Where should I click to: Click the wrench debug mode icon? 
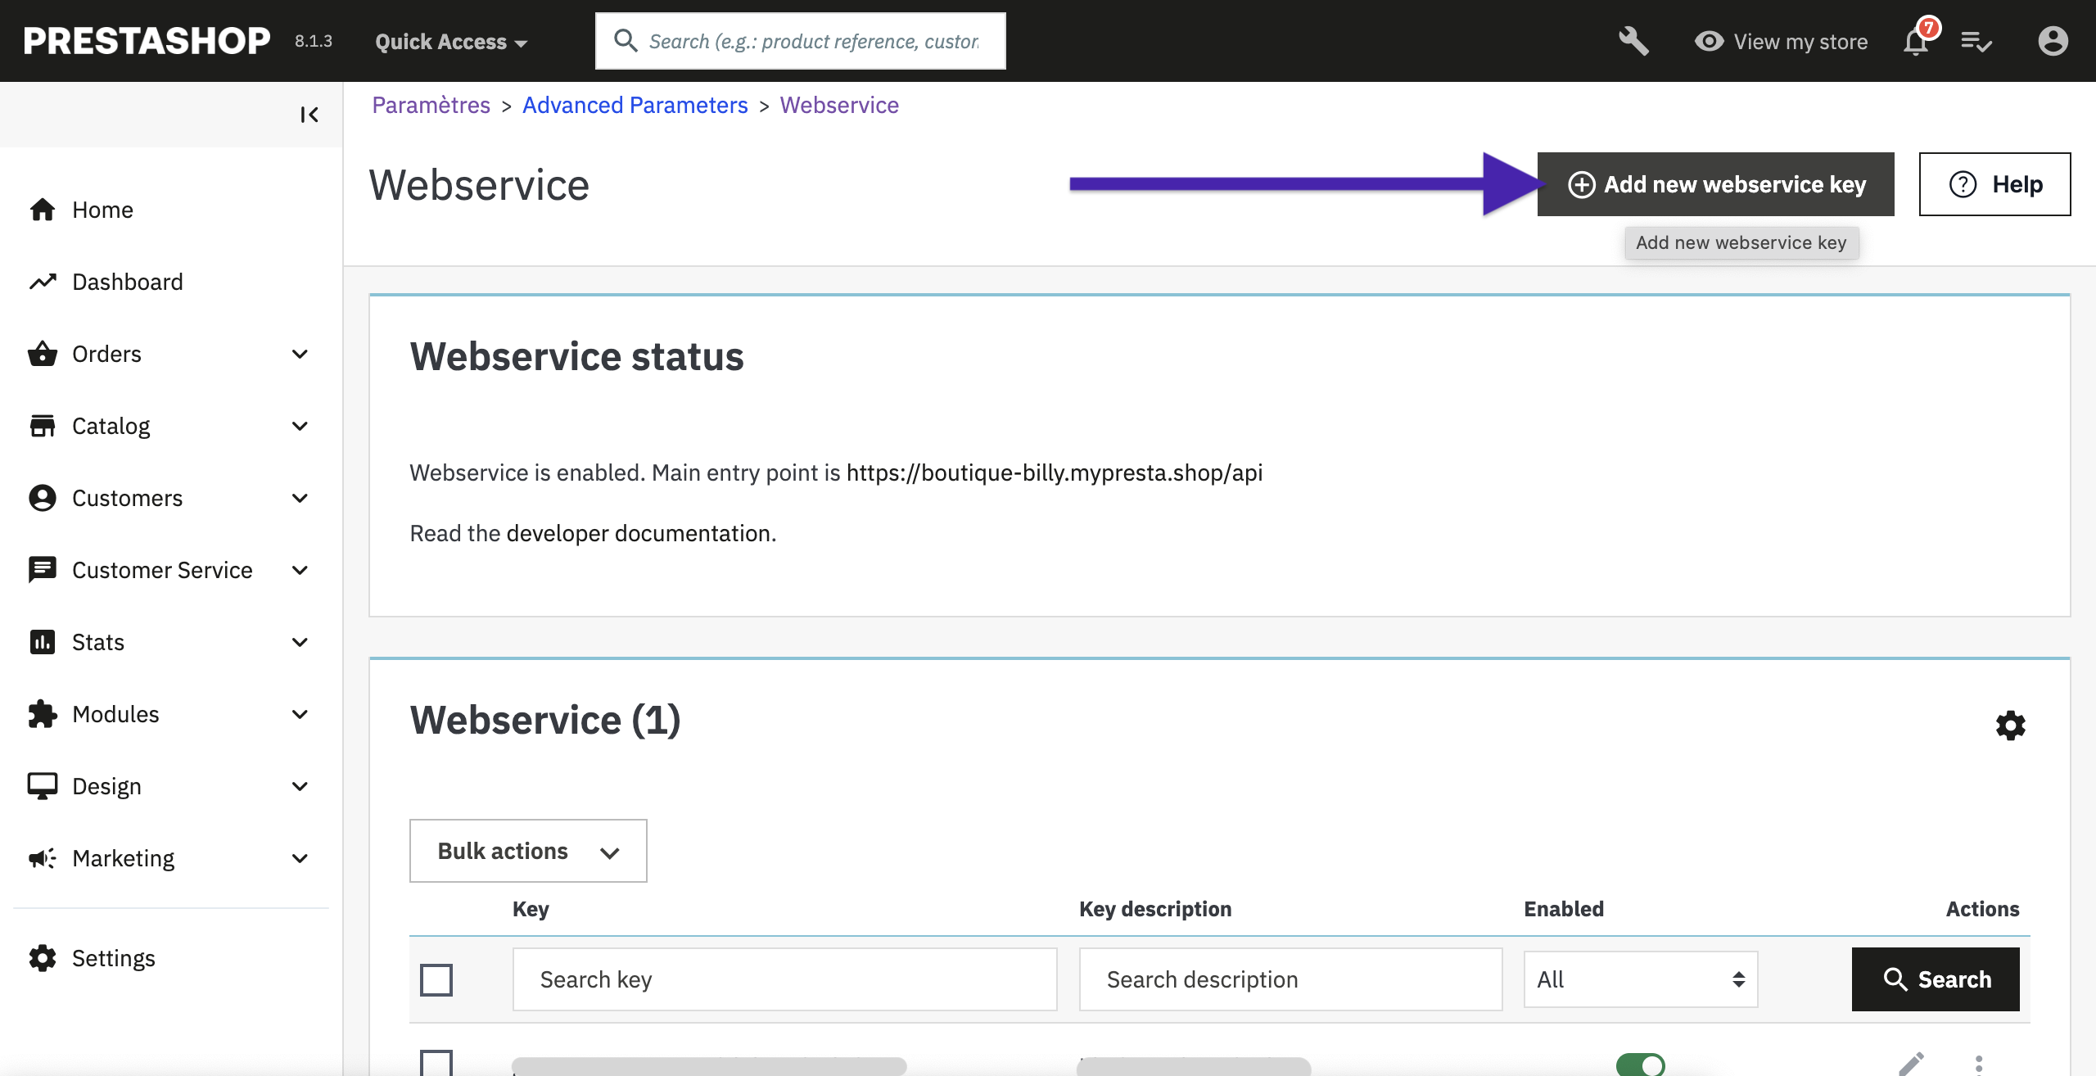click(x=1633, y=41)
